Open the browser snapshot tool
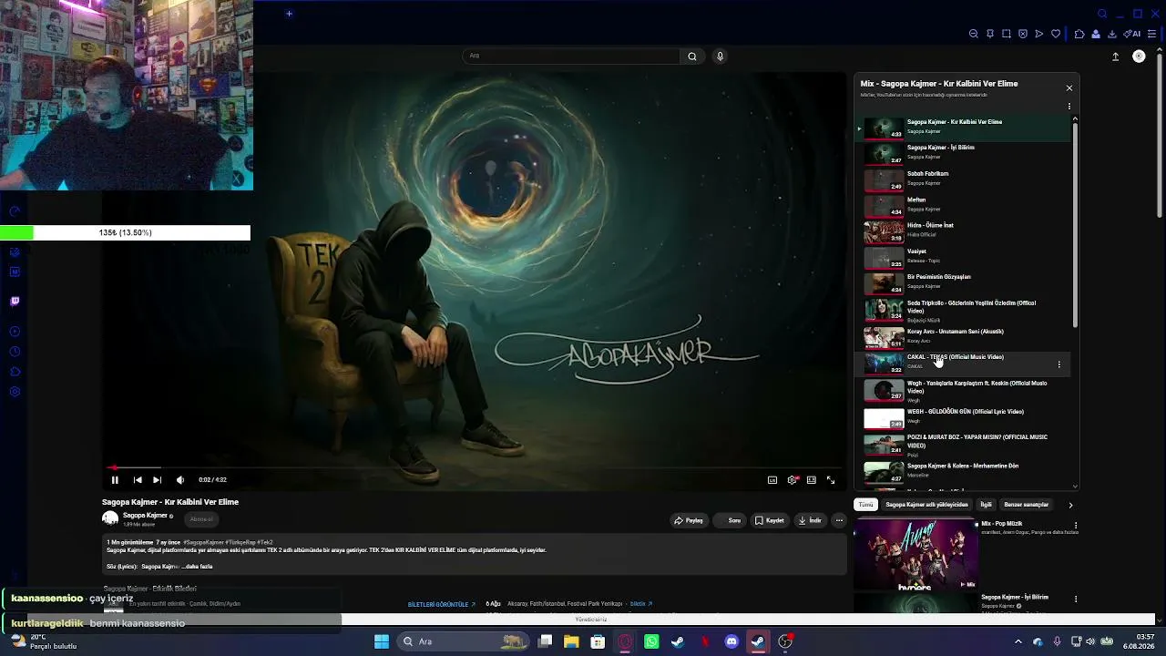The width and height of the screenshot is (1166, 656). [1007, 34]
